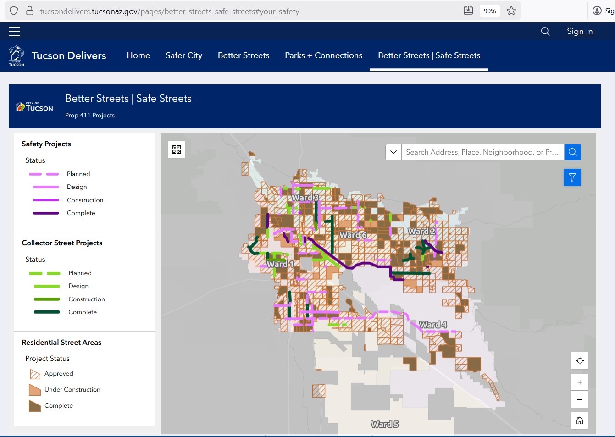Screen dimensions: 615x437
Task: Click the browser zoom level 90% indicator
Action: [x=489, y=11]
